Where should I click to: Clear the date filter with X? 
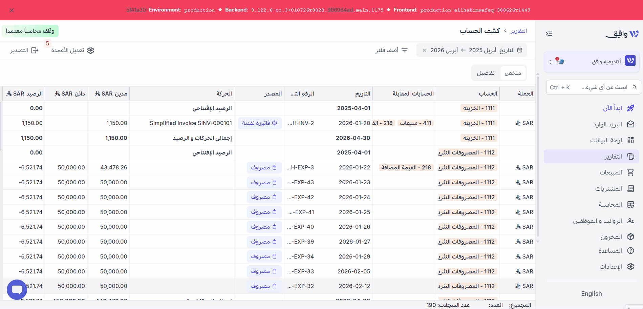(x=424, y=50)
